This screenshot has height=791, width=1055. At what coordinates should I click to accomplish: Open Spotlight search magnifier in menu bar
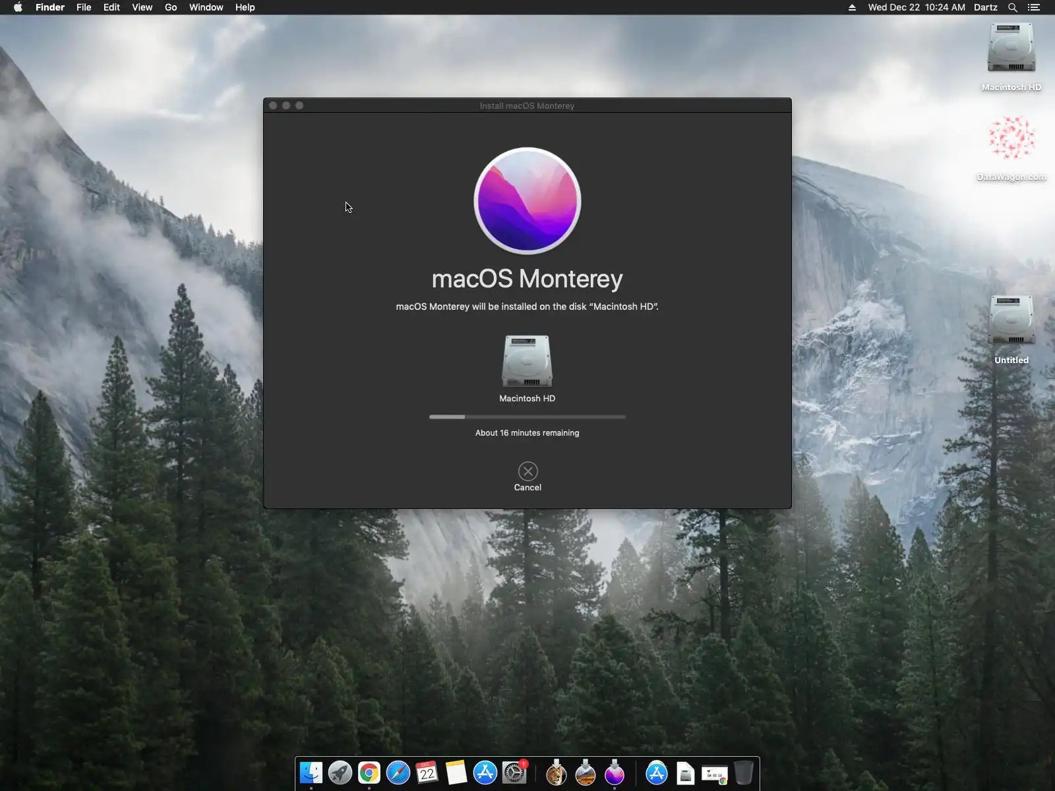[x=1013, y=7]
